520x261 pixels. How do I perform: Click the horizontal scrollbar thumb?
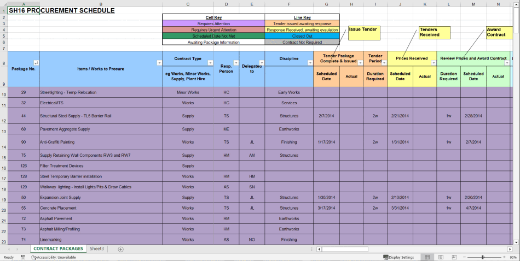pos(345,249)
